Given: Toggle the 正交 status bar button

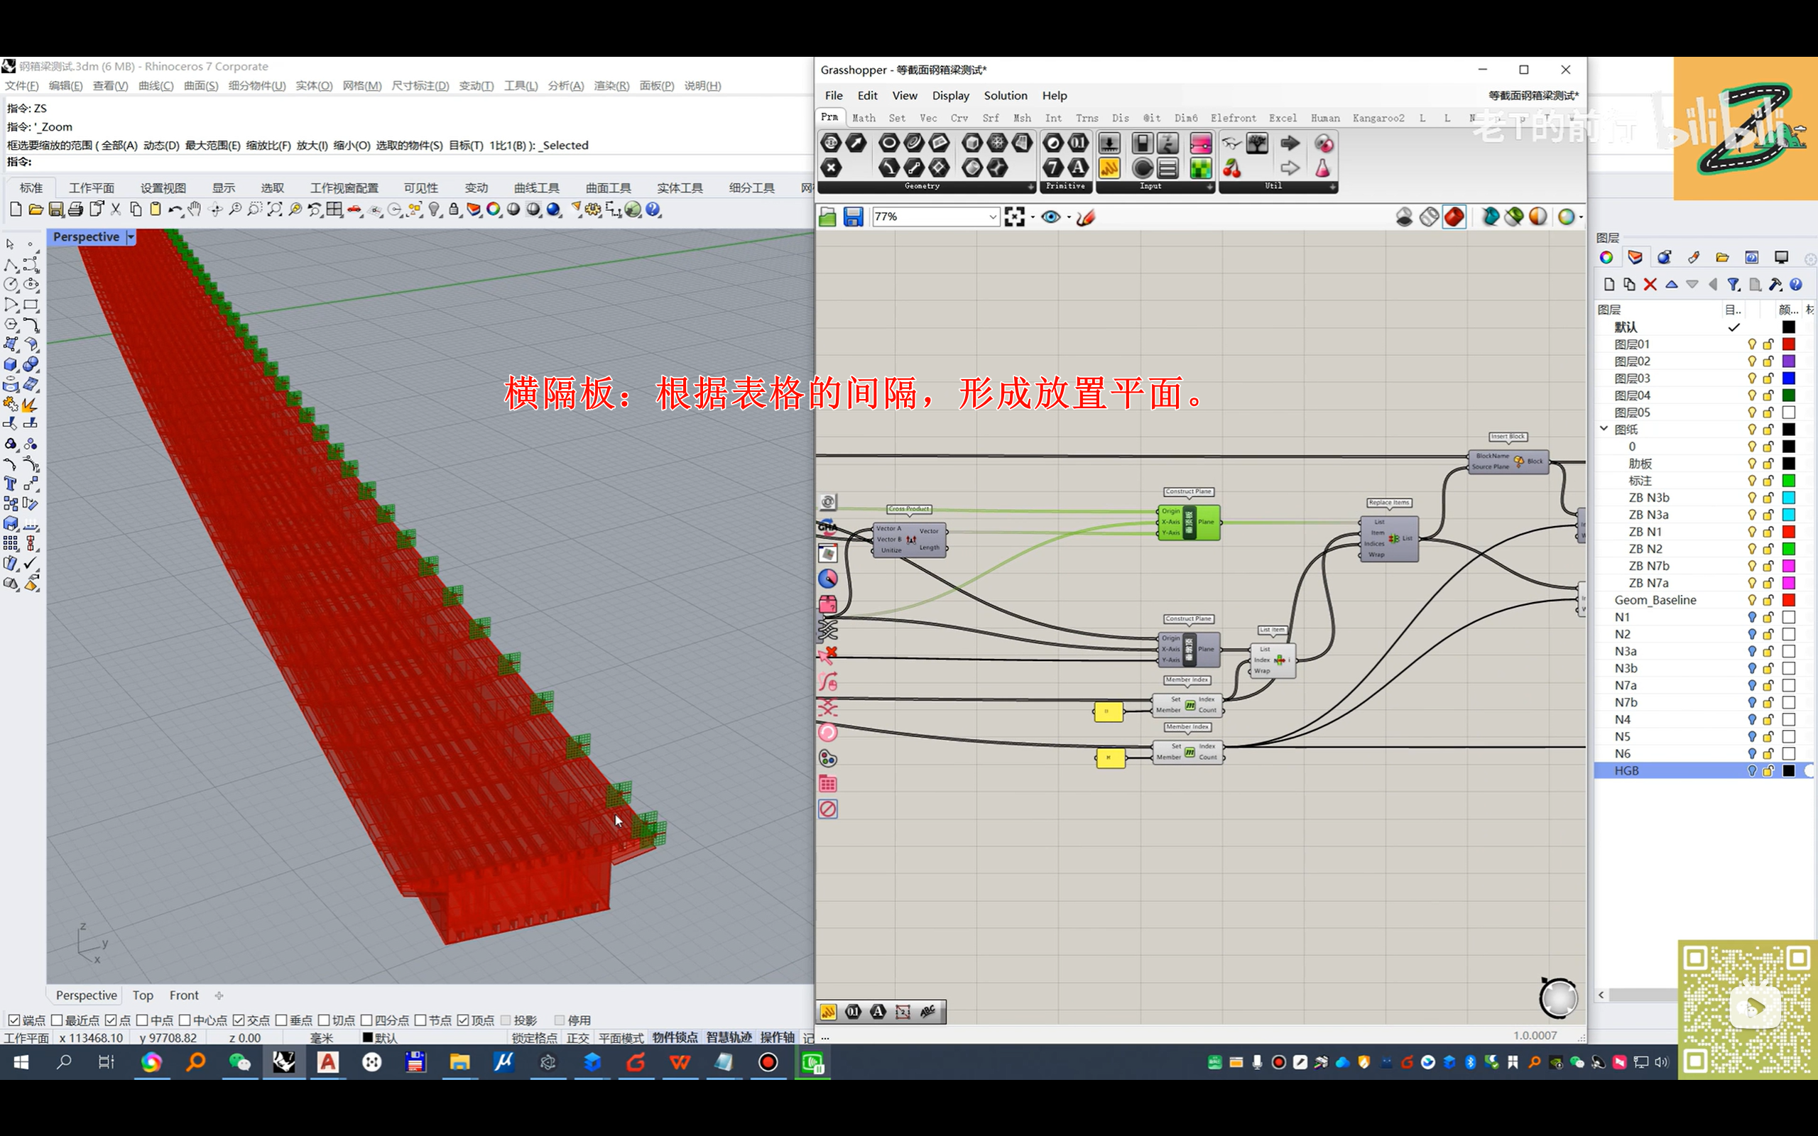Looking at the screenshot, I should point(577,1037).
